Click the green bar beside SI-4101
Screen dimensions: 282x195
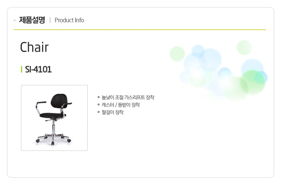[x=21, y=69]
